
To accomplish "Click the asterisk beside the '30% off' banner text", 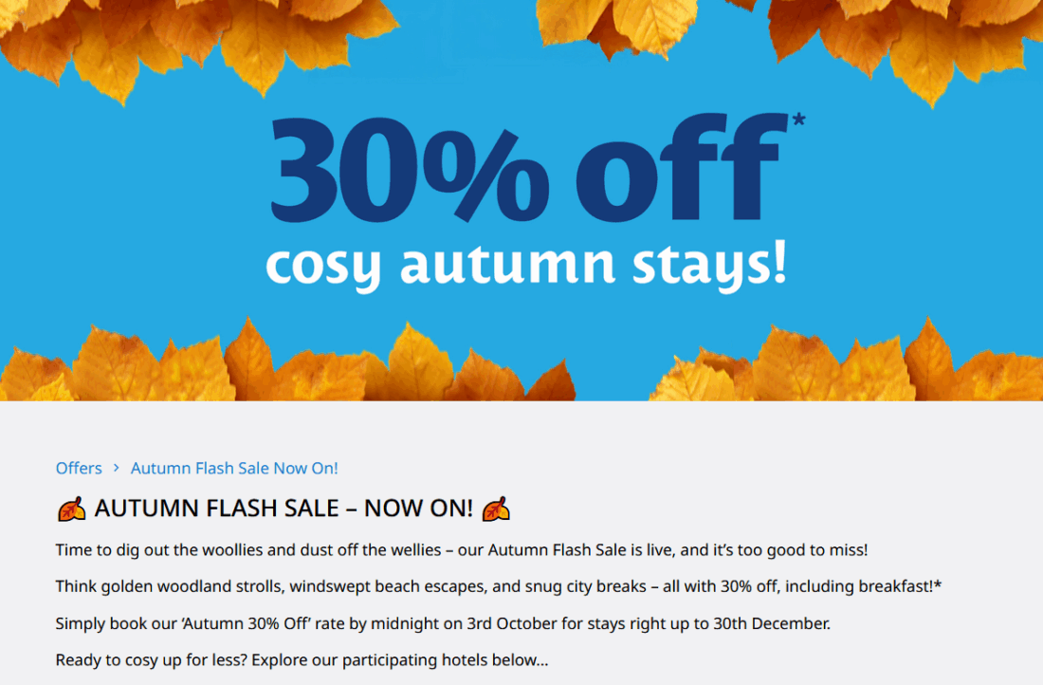I will pos(797,121).
